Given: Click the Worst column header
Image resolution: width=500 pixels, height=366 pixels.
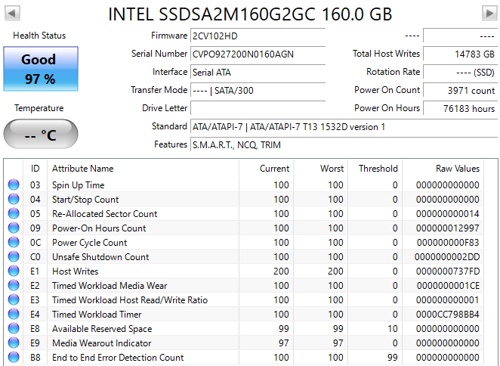Looking at the screenshot, I should point(321,169).
